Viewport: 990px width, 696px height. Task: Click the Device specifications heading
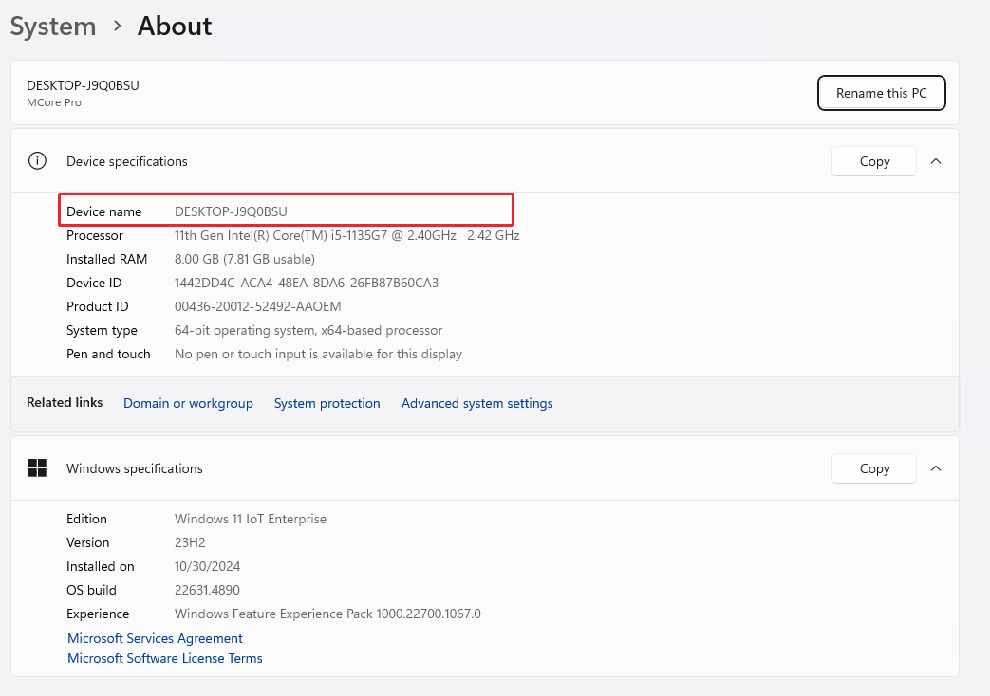point(127,161)
